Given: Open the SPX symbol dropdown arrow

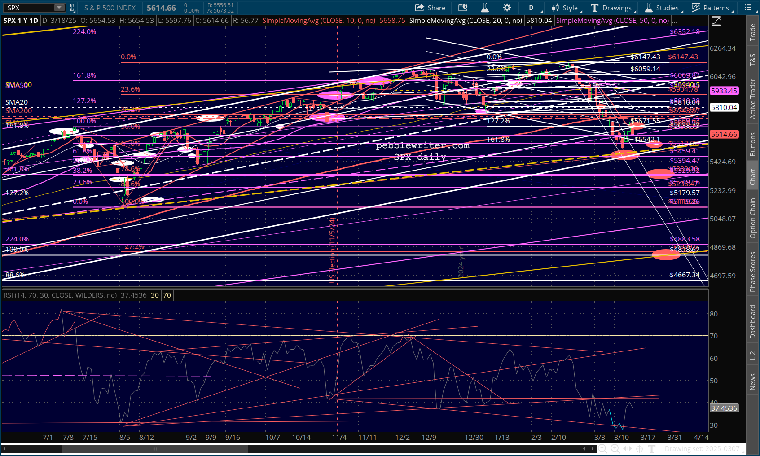Looking at the screenshot, I should (59, 8).
